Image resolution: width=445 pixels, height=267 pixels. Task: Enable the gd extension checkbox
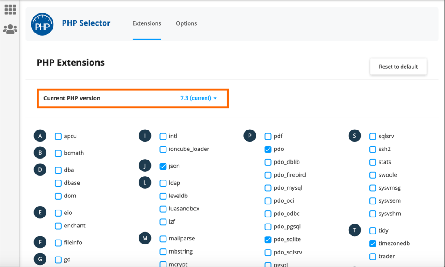[58, 260]
